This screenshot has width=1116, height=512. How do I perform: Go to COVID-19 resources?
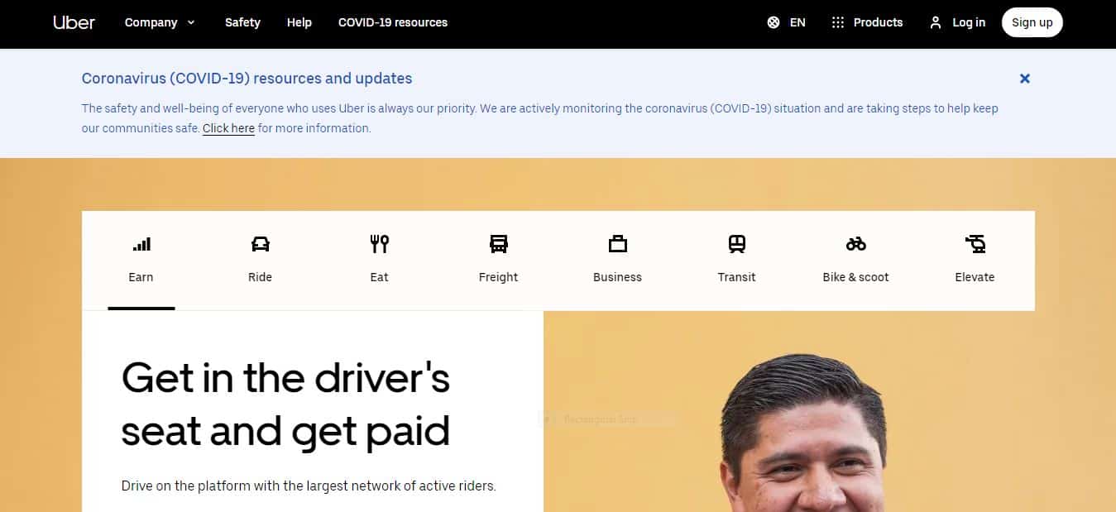(x=393, y=22)
